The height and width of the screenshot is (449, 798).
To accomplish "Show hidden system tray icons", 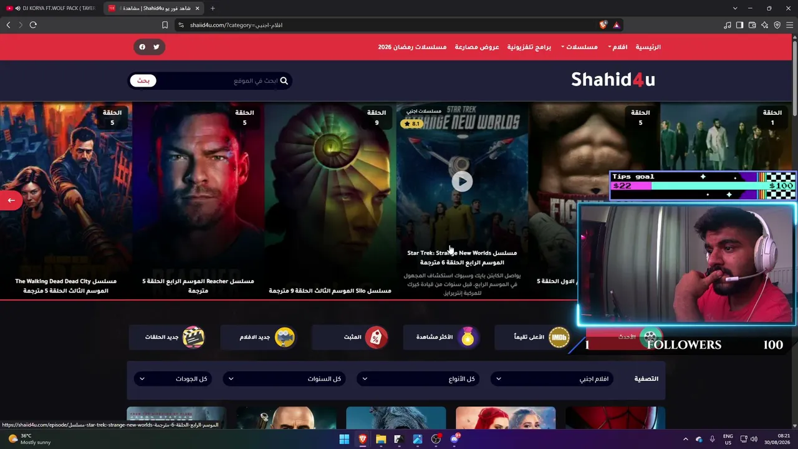I will point(686,439).
